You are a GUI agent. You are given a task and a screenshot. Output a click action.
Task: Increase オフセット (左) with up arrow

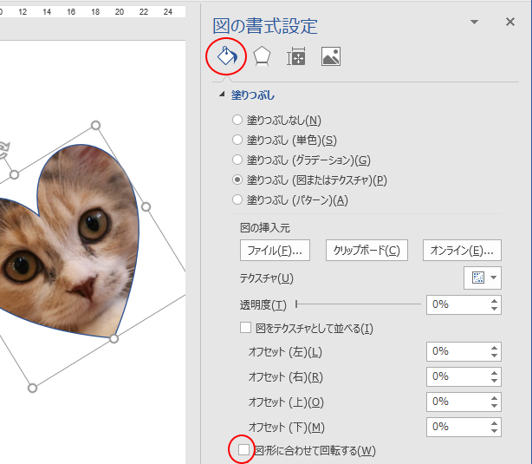pyautogui.click(x=494, y=348)
